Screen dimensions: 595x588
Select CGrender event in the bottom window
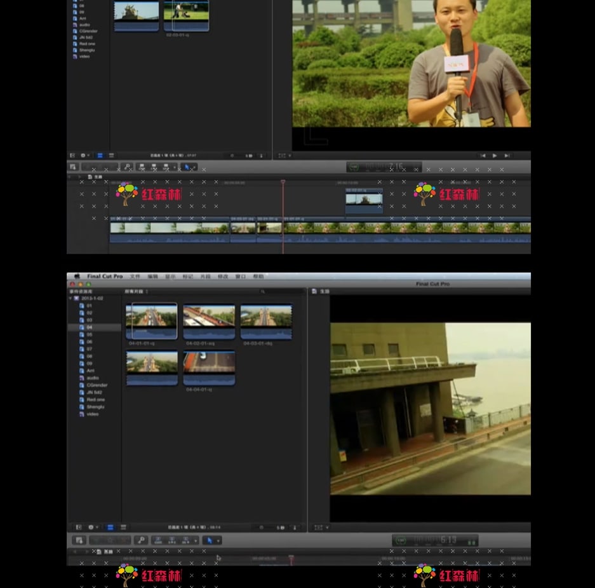point(97,385)
